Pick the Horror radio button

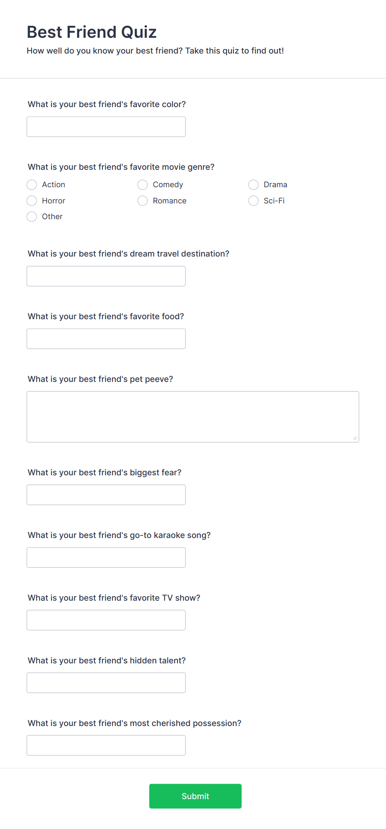[32, 201]
